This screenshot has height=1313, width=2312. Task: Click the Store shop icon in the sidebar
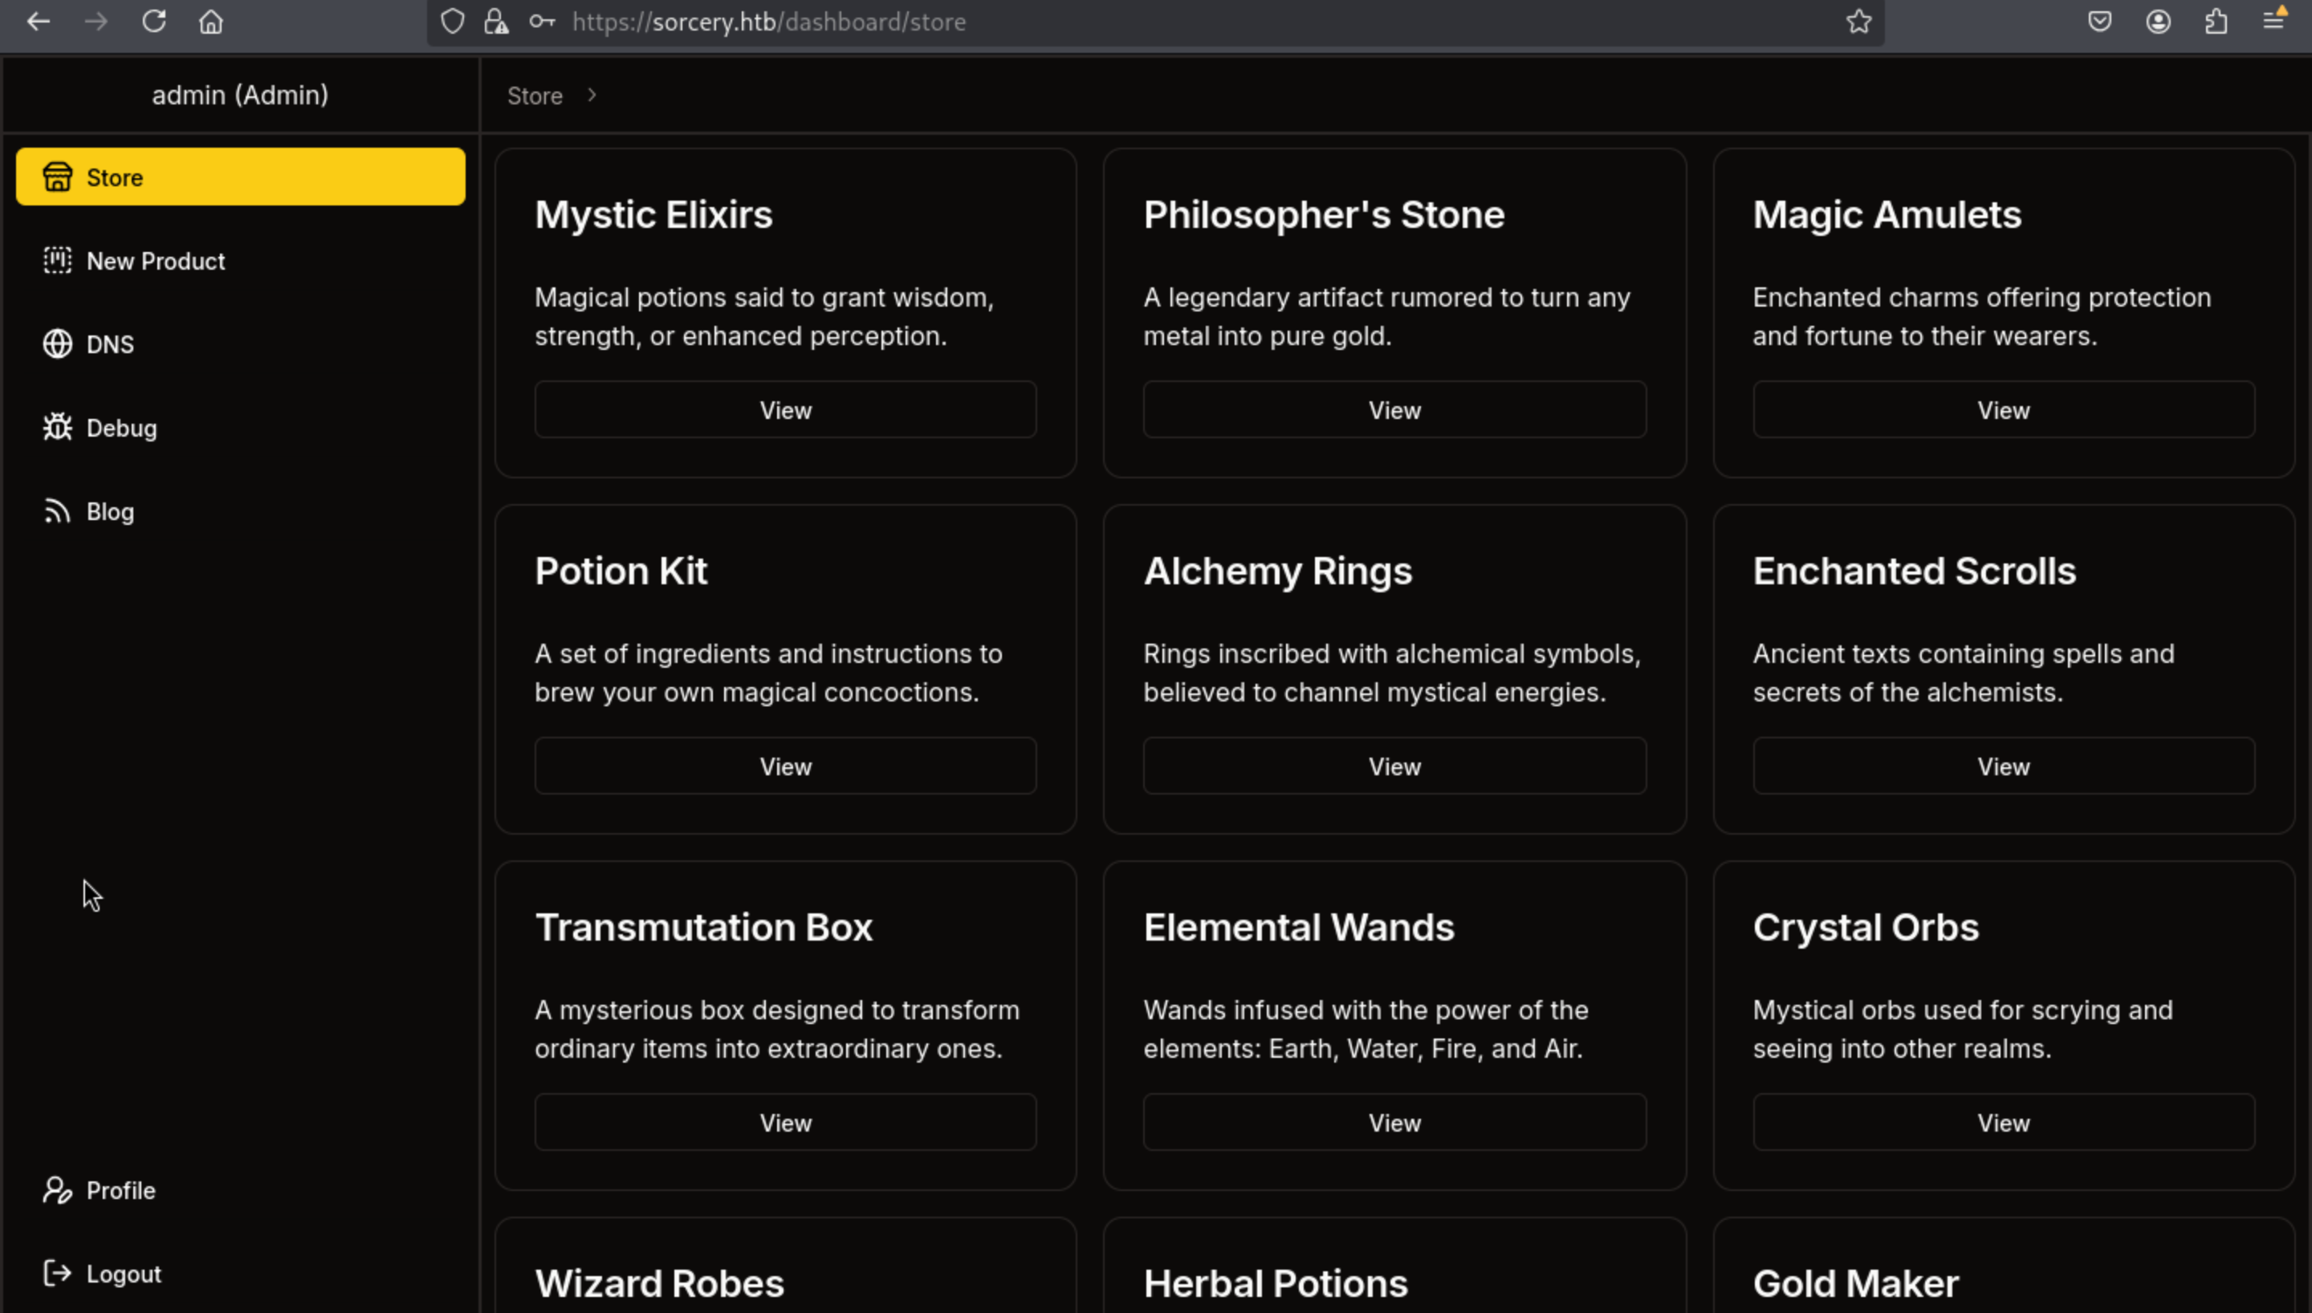pyautogui.click(x=58, y=177)
